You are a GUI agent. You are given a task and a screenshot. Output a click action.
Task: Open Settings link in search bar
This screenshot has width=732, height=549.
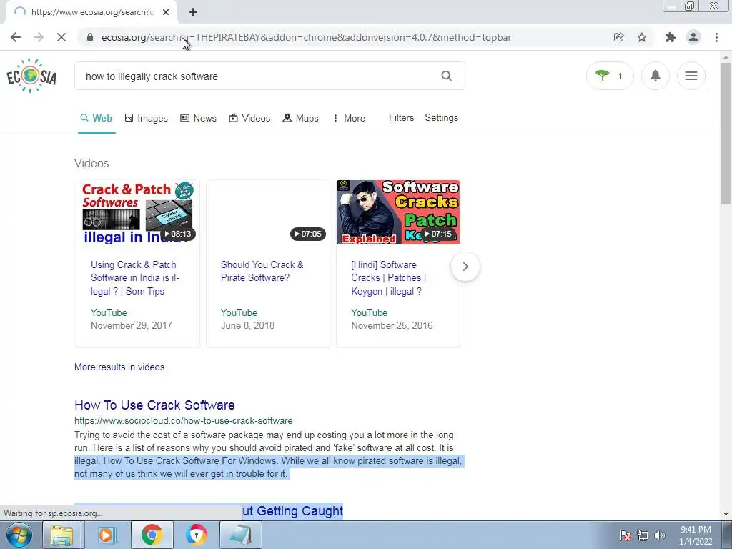(x=441, y=118)
